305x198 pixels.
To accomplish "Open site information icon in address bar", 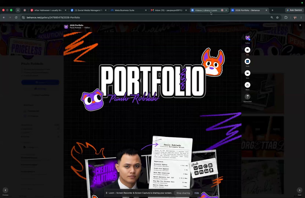I will [23, 18].
